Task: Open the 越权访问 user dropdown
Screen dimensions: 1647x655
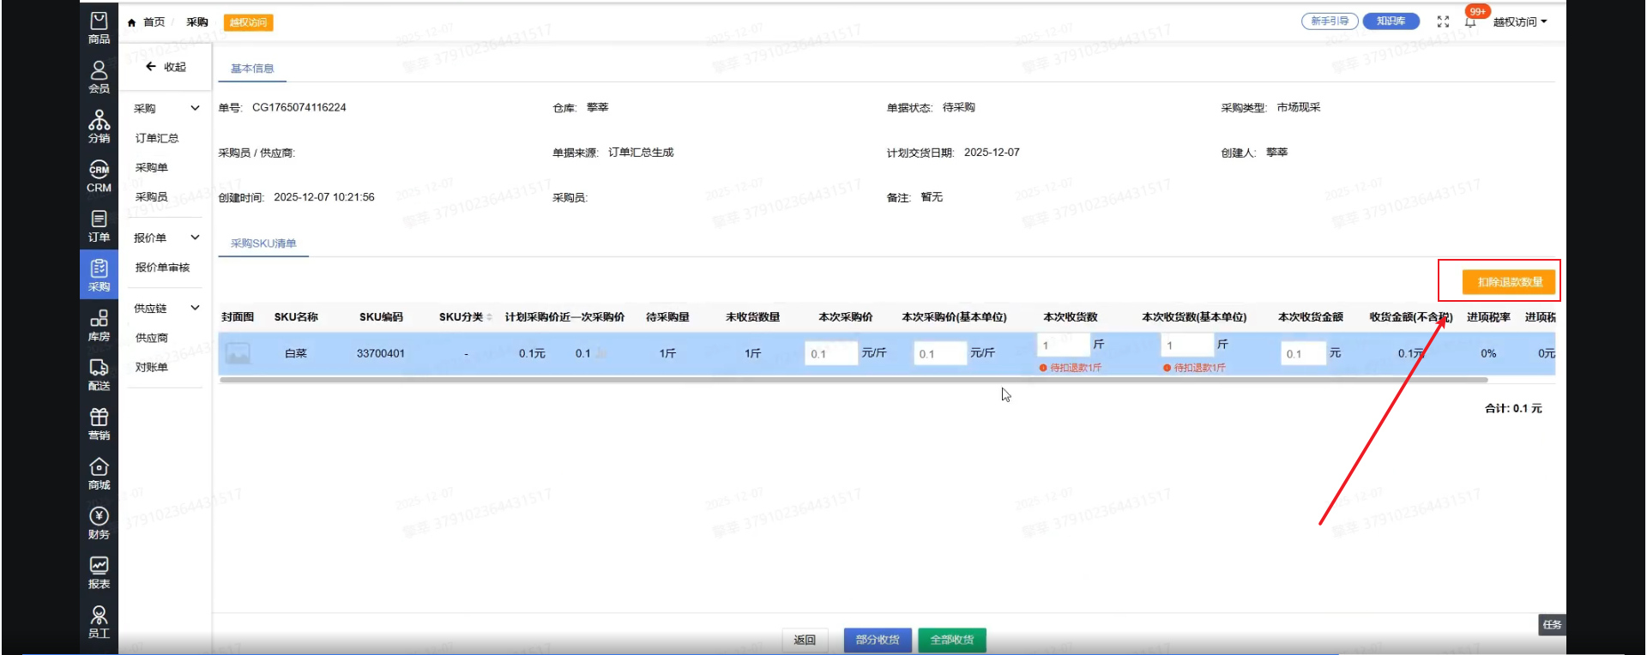Action: pyautogui.click(x=1519, y=22)
